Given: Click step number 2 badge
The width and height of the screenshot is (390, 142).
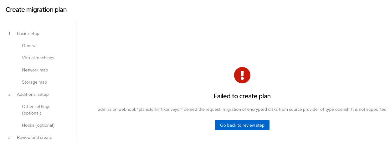Looking at the screenshot, I should (9, 94).
